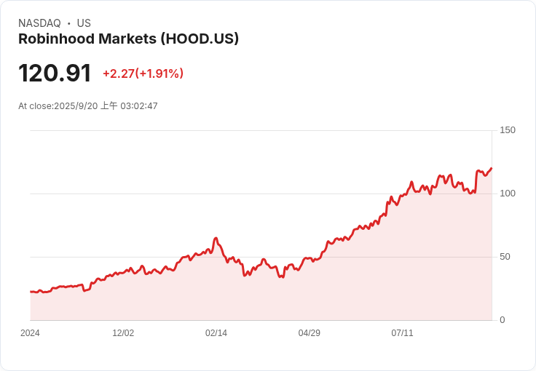Click the 100 horizontal gridline

(261, 194)
